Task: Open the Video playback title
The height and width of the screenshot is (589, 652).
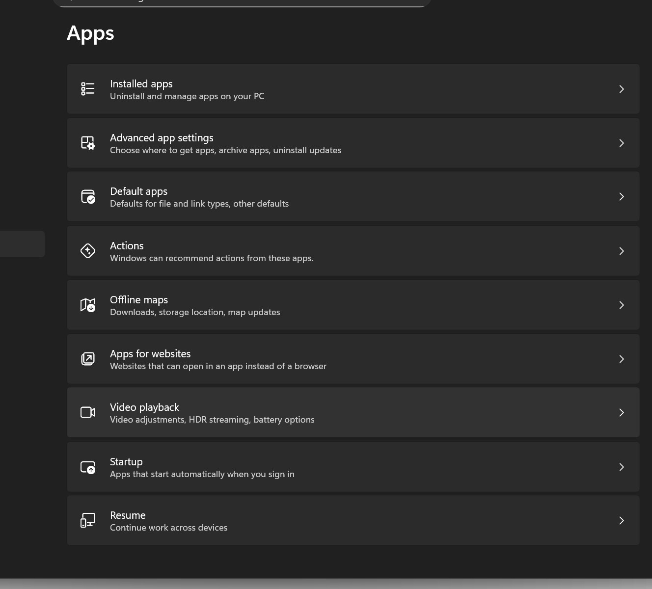Action: (x=144, y=407)
